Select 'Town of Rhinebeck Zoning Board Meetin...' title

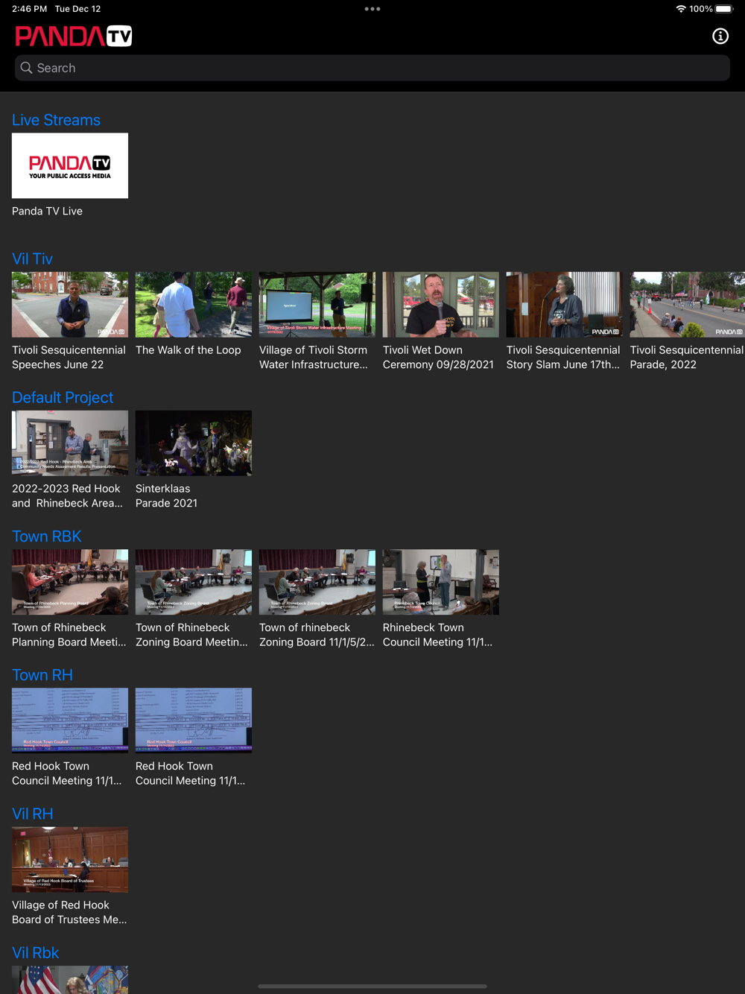coord(191,635)
